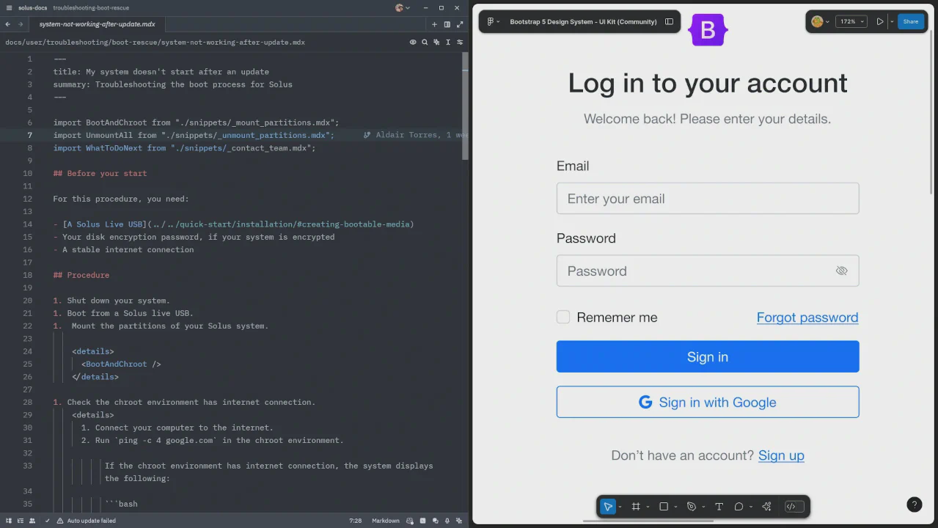Present prototype with play icon

879,21
